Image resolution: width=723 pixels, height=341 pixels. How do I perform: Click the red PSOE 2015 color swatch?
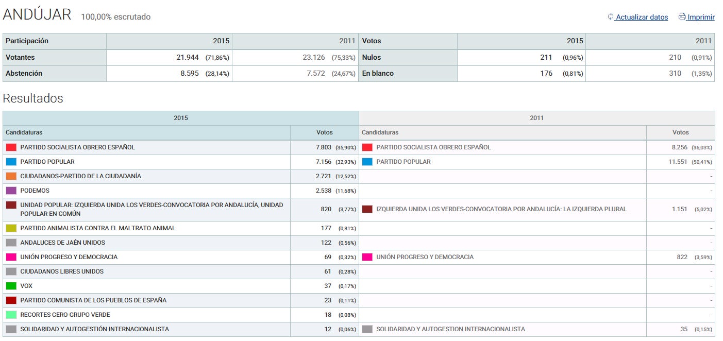(x=11, y=147)
